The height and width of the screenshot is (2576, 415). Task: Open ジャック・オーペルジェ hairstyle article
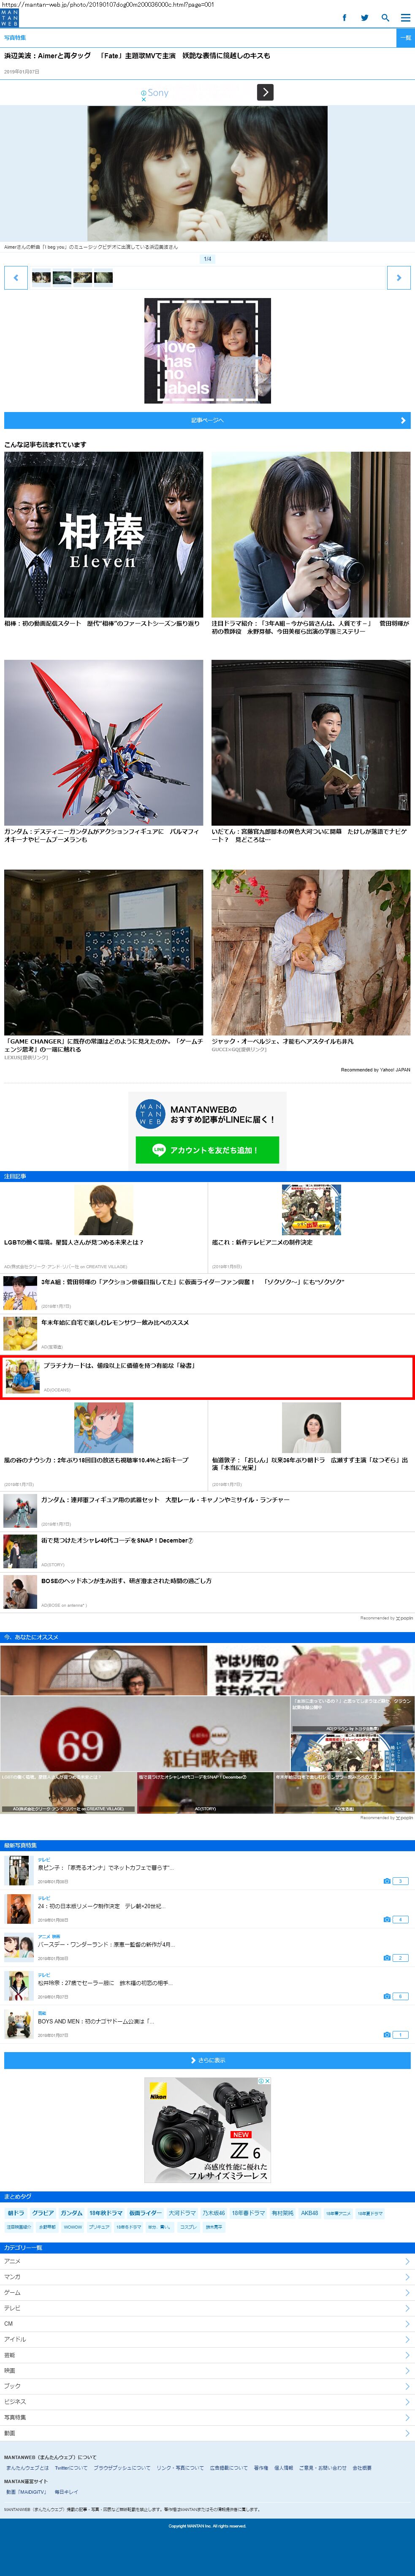tap(282, 1041)
